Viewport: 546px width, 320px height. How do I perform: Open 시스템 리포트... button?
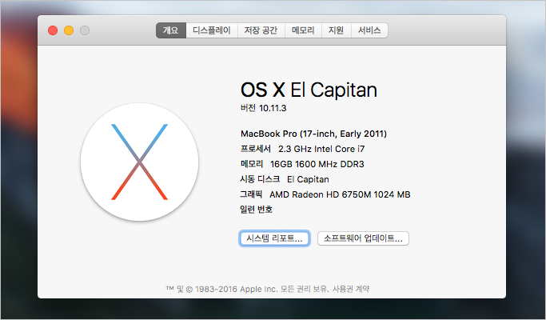tap(274, 238)
